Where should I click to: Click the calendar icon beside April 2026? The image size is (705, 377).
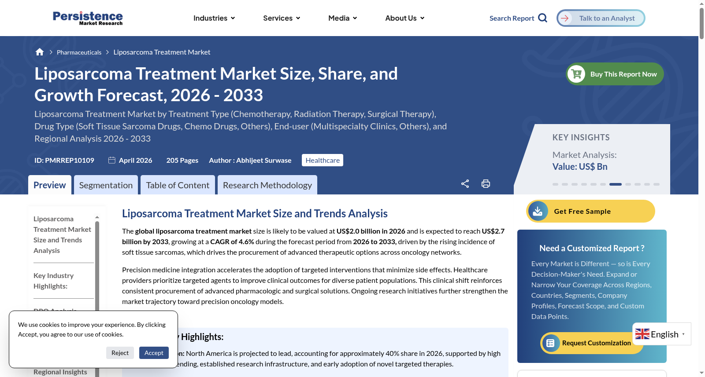pos(112,160)
